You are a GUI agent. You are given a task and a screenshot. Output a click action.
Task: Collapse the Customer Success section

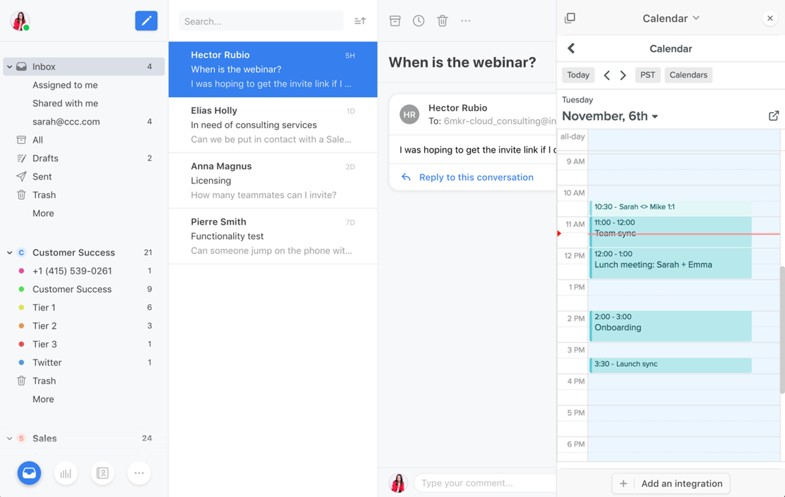[9, 252]
